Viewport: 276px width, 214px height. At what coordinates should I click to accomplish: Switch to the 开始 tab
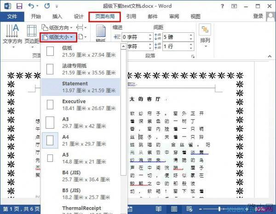tap(36, 17)
